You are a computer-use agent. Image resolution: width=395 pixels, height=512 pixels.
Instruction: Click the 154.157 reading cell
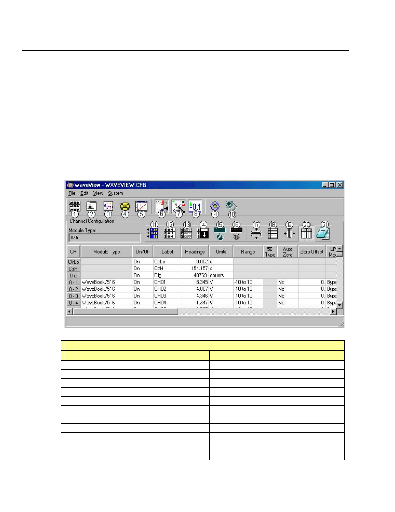click(195, 269)
